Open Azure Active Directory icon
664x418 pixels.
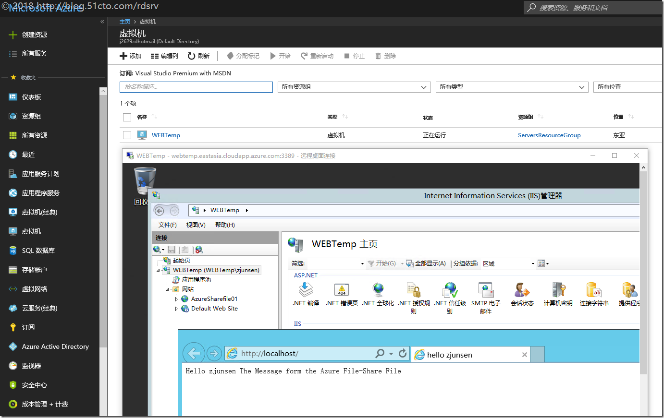pos(13,346)
